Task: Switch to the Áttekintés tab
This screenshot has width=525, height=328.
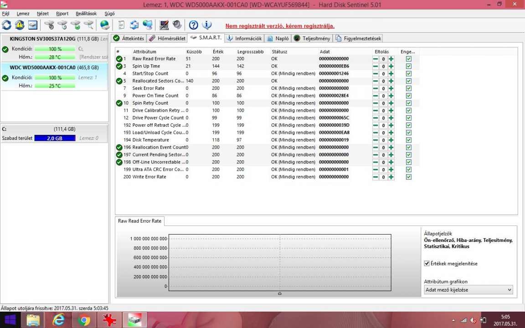Action: pos(129,38)
